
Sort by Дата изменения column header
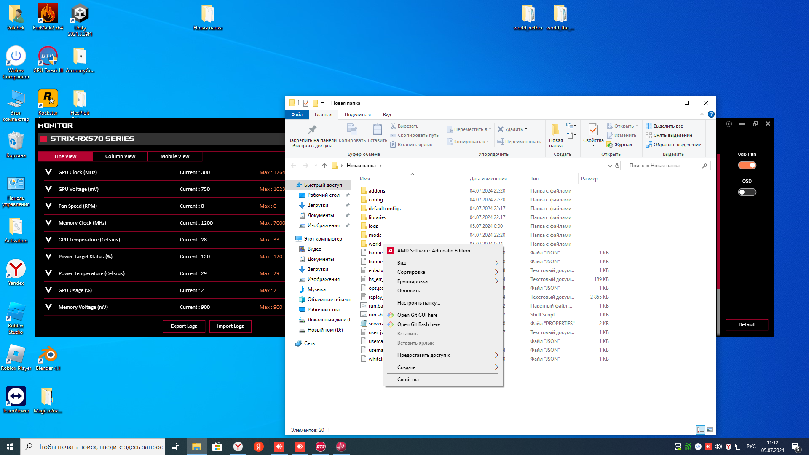click(497, 179)
